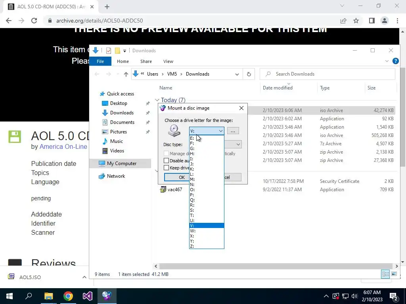Open the File ribbon tab
The height and width of the screenshot is (304, 406).
(x=100, y=61)
